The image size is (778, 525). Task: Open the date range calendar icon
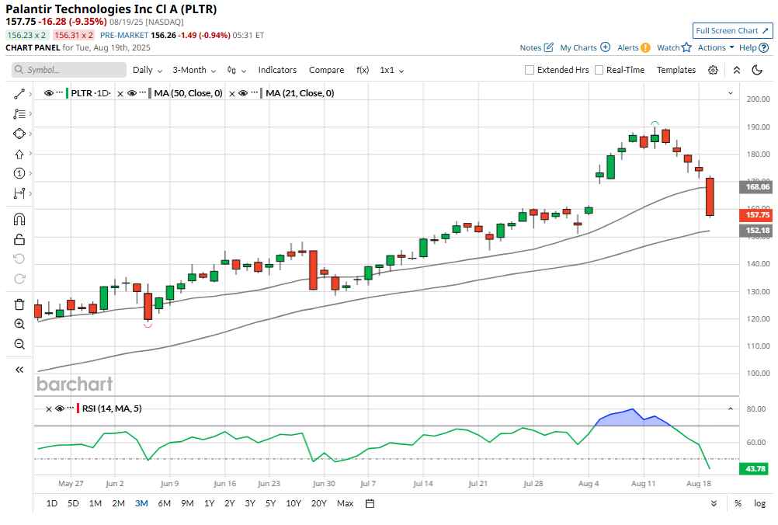coord(370,503)
